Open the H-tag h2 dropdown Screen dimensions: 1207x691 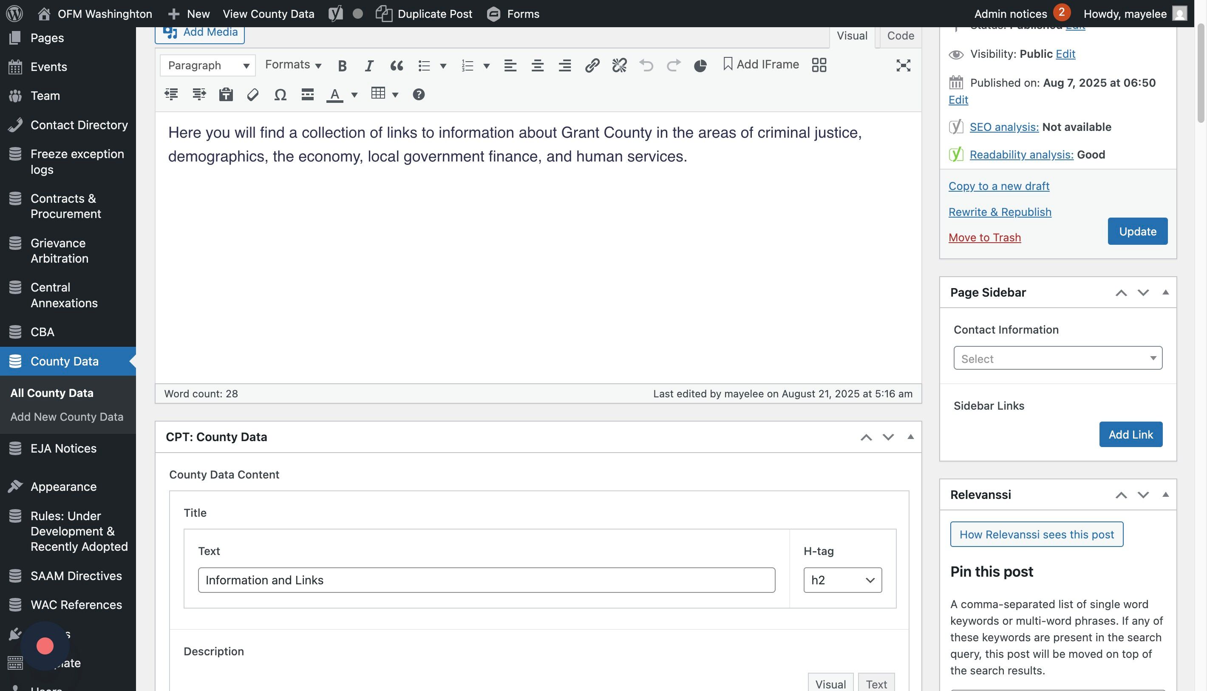point(842,580)
